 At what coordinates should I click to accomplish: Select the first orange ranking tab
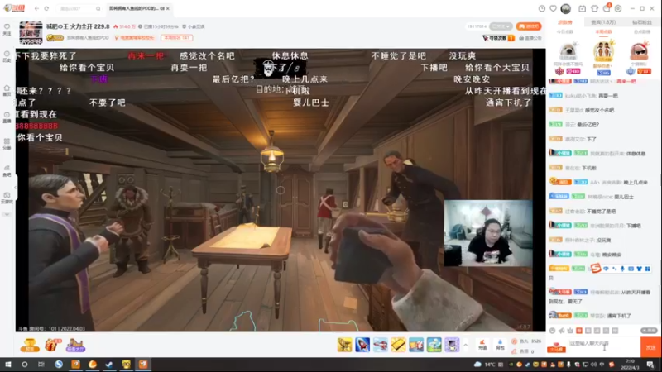565,22
